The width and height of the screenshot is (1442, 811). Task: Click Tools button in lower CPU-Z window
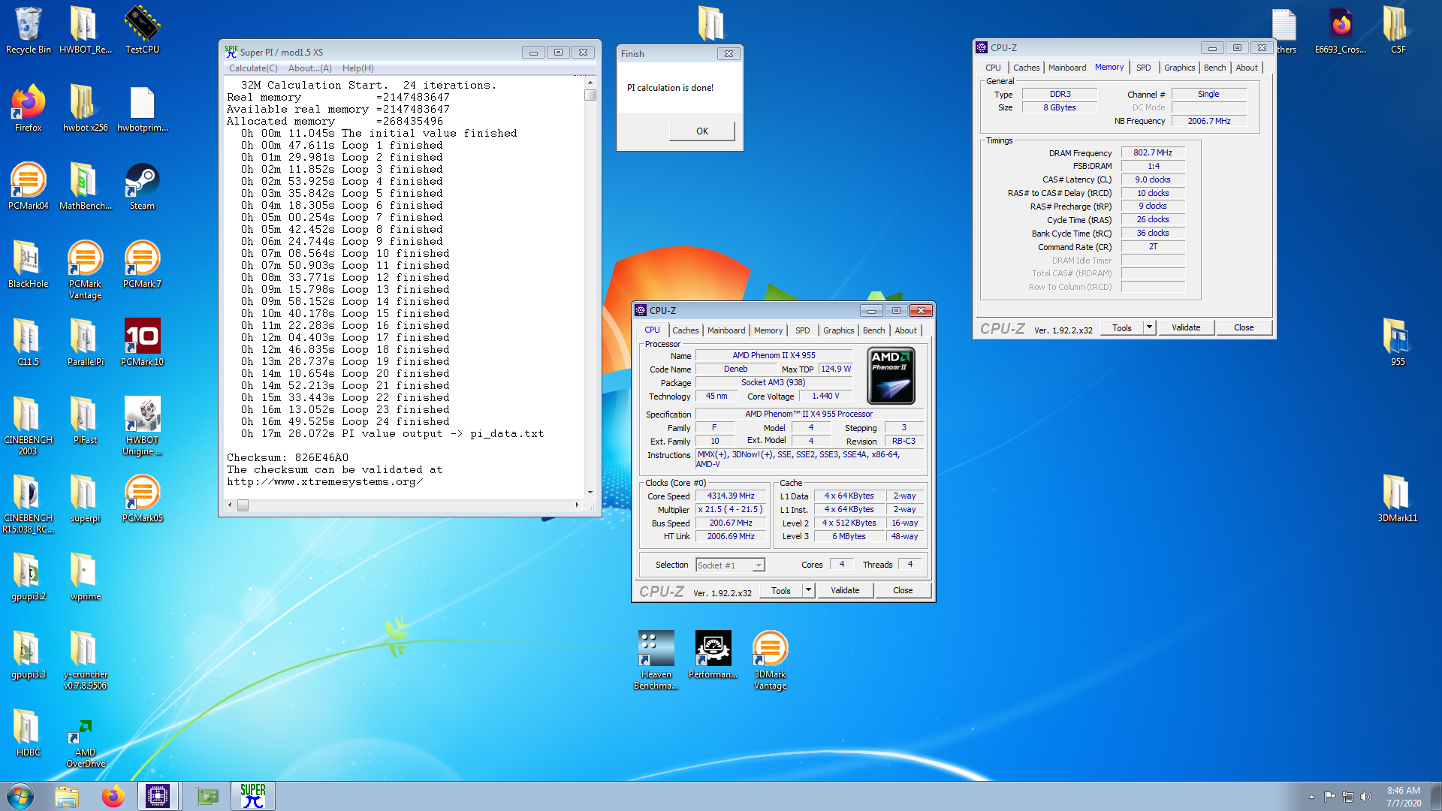tap(781, 590)
